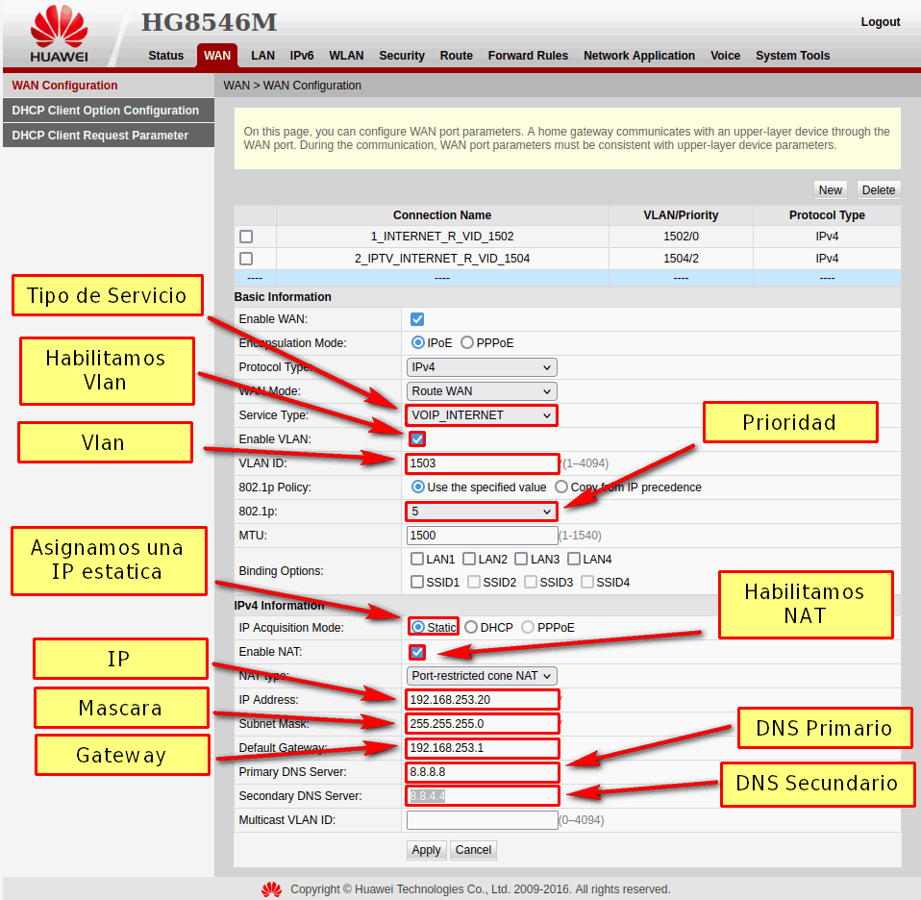Tick the 2_IPTV_INTERNET_R_VID_1504 connection checkbox
This screenshot has height=900, width=921.
click(246, 259)
